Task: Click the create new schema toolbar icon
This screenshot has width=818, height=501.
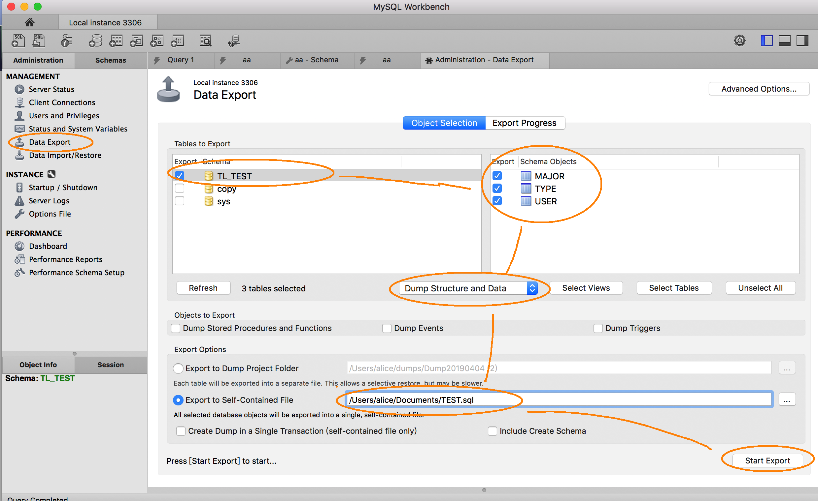Action: tap(96, 41)
